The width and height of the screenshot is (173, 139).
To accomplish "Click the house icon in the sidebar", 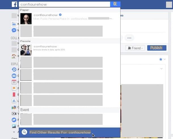I will point(14,56).
